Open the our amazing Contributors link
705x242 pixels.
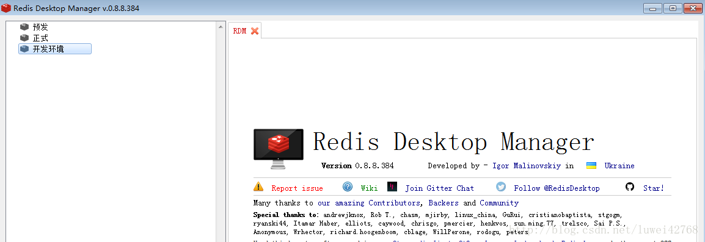[368, 203]
